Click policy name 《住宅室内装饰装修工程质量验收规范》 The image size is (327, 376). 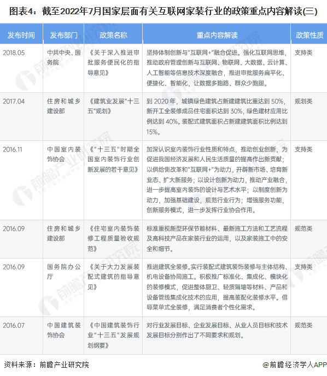(x=113, y=239)
